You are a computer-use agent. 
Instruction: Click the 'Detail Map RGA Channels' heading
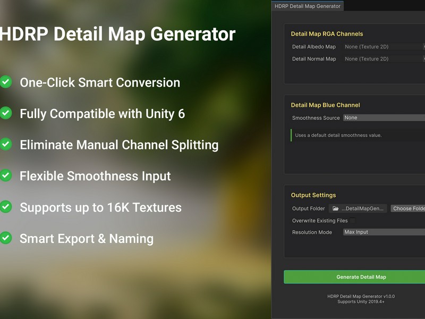click(x=327, y=34)
